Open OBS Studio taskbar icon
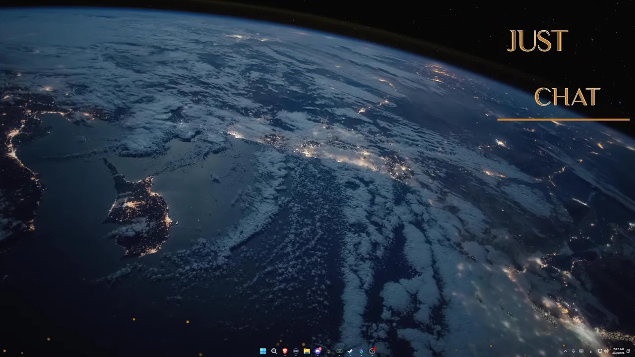Screen dimensions: 635x357 tap(372, 351)
